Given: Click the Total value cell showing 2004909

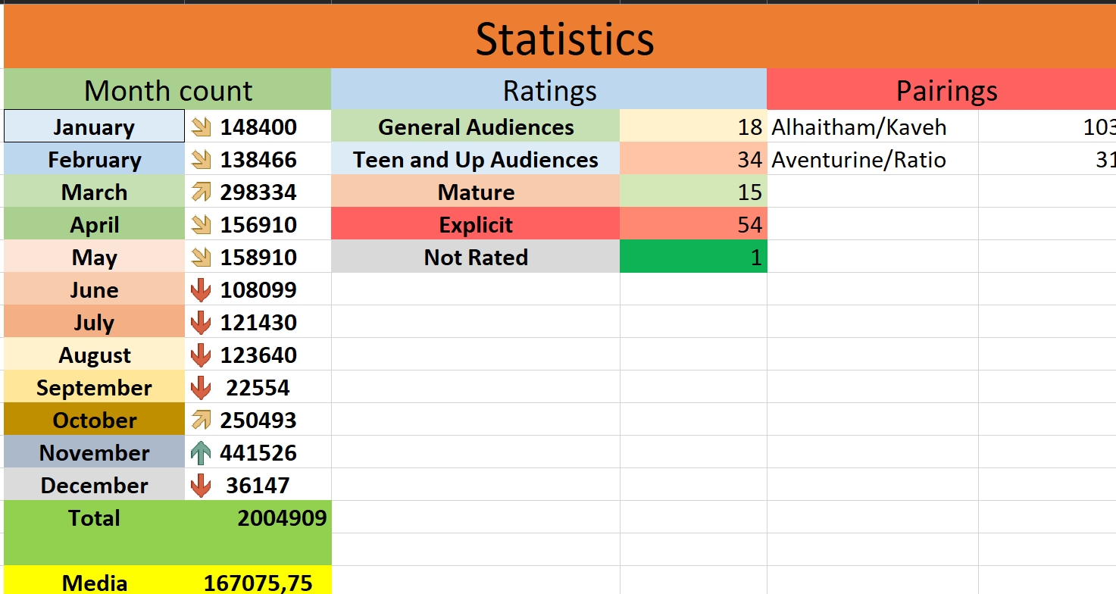Looking at the screenshot, I should (x=280, y=518).
